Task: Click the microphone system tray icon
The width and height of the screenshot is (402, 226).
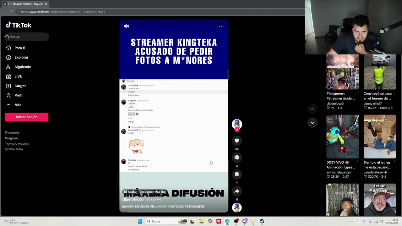Action: click(370, 221)
